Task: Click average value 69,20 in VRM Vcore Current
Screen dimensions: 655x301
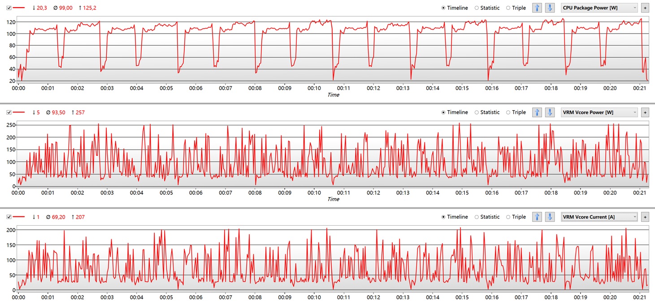Action: coord(59,217)
